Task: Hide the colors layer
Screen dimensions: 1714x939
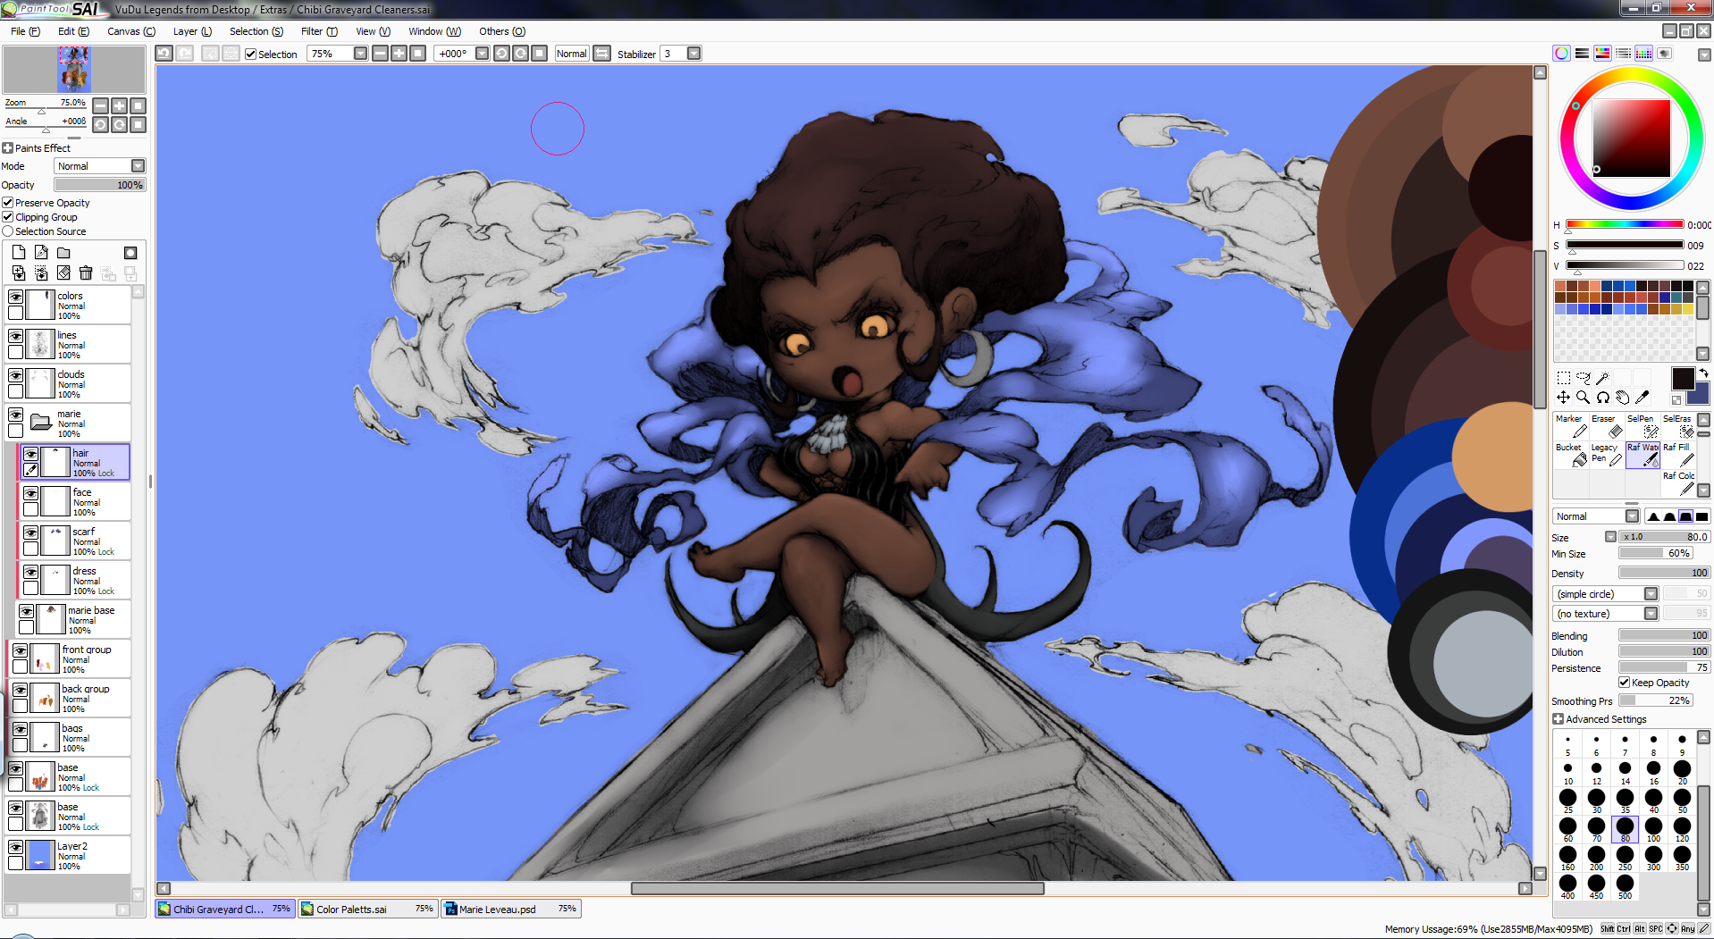Action: pos(15,297)
